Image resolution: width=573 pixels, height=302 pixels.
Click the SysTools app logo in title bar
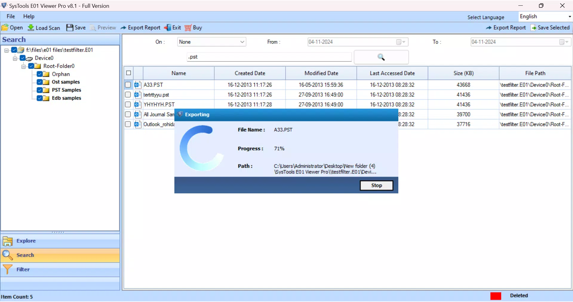4,6
